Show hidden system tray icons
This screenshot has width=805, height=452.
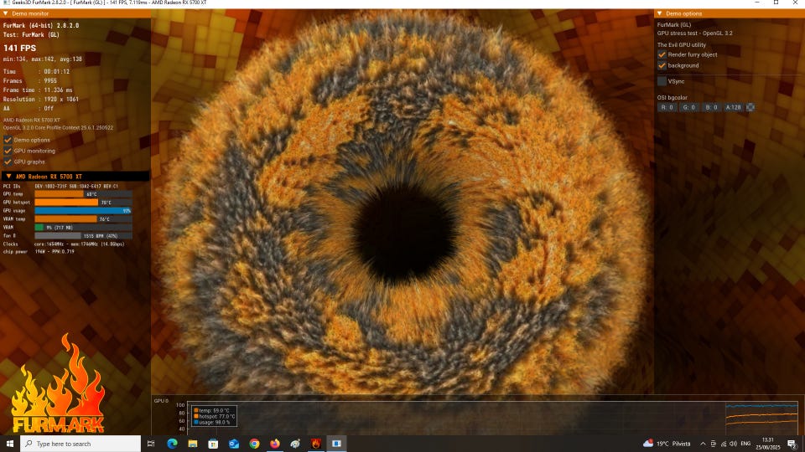[x=703, y=444]
